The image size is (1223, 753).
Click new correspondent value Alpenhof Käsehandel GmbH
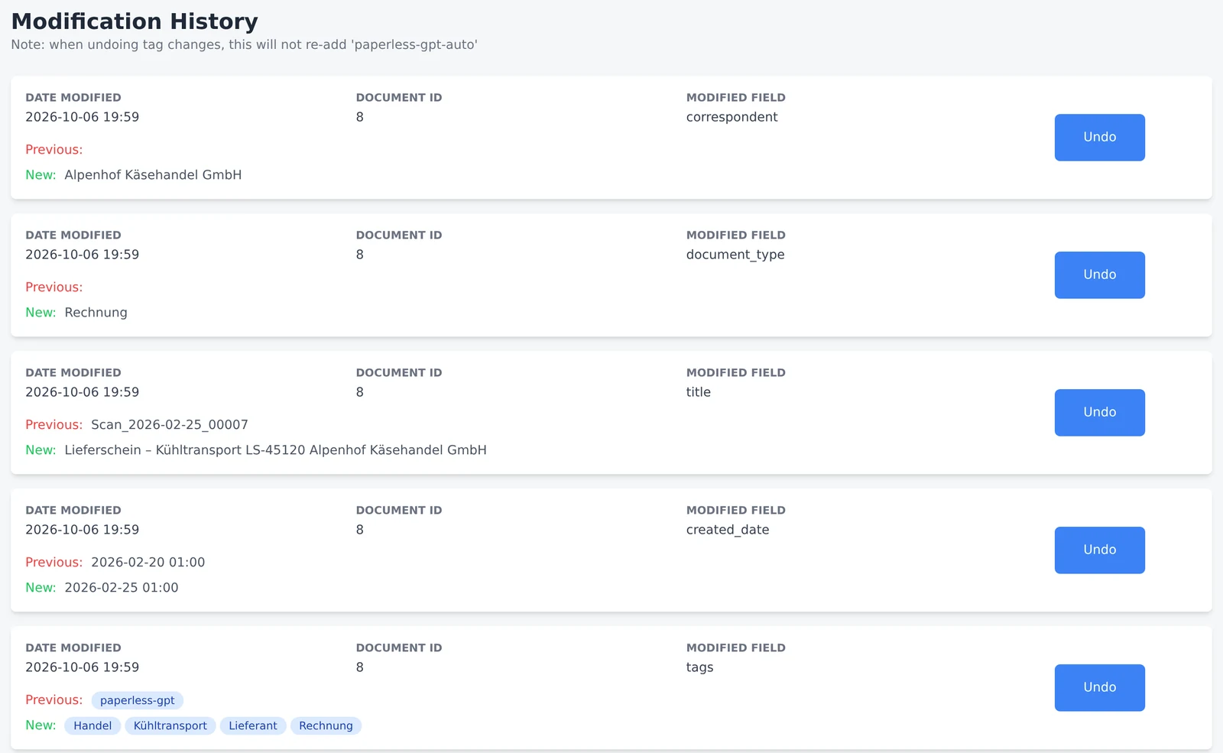point(153,175)
